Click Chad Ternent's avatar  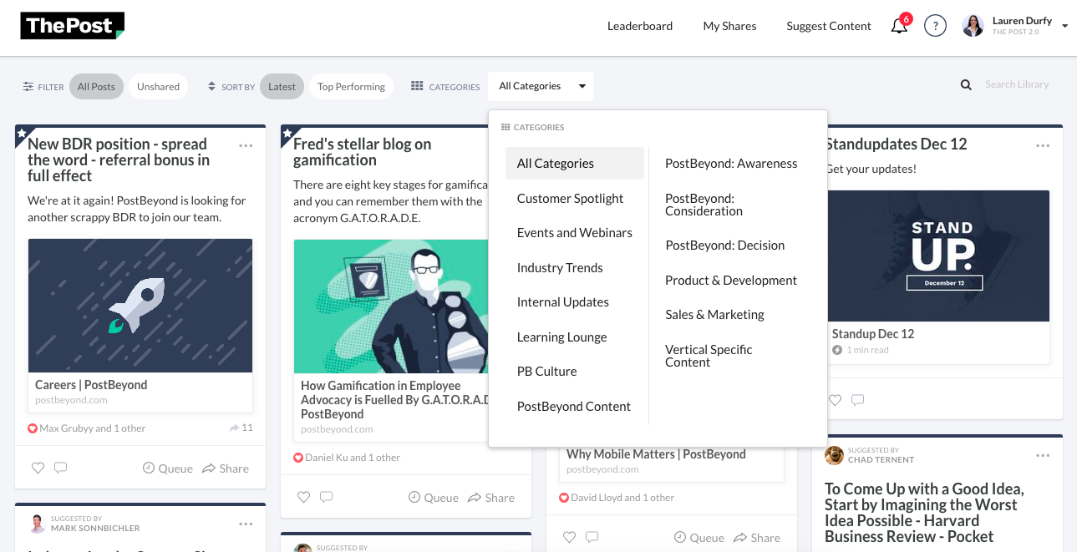pos(834,455)
